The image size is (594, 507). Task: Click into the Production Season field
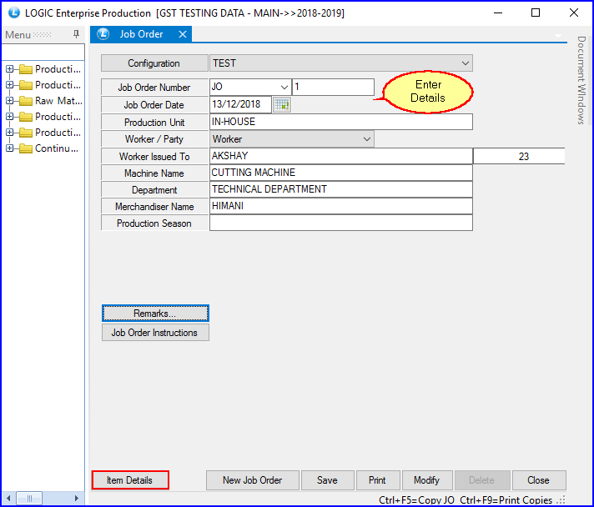(x=340, y=223)
